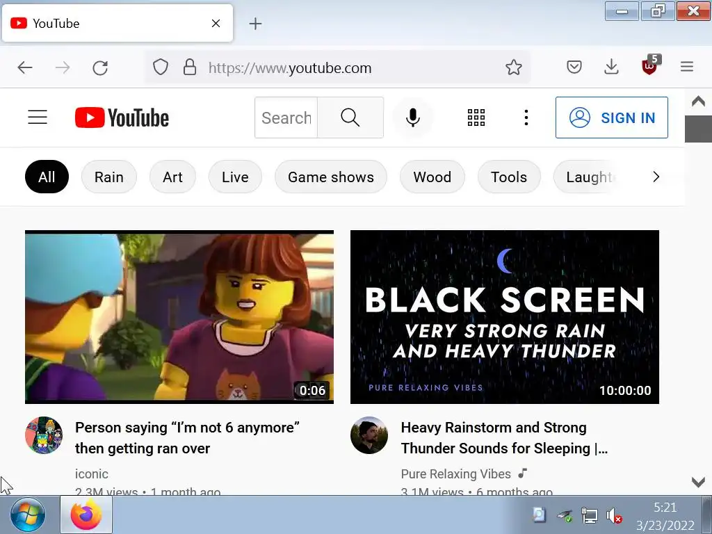Select the Live filter chip
The width and height of the screenshot is (712, 534).
(235, 177)
